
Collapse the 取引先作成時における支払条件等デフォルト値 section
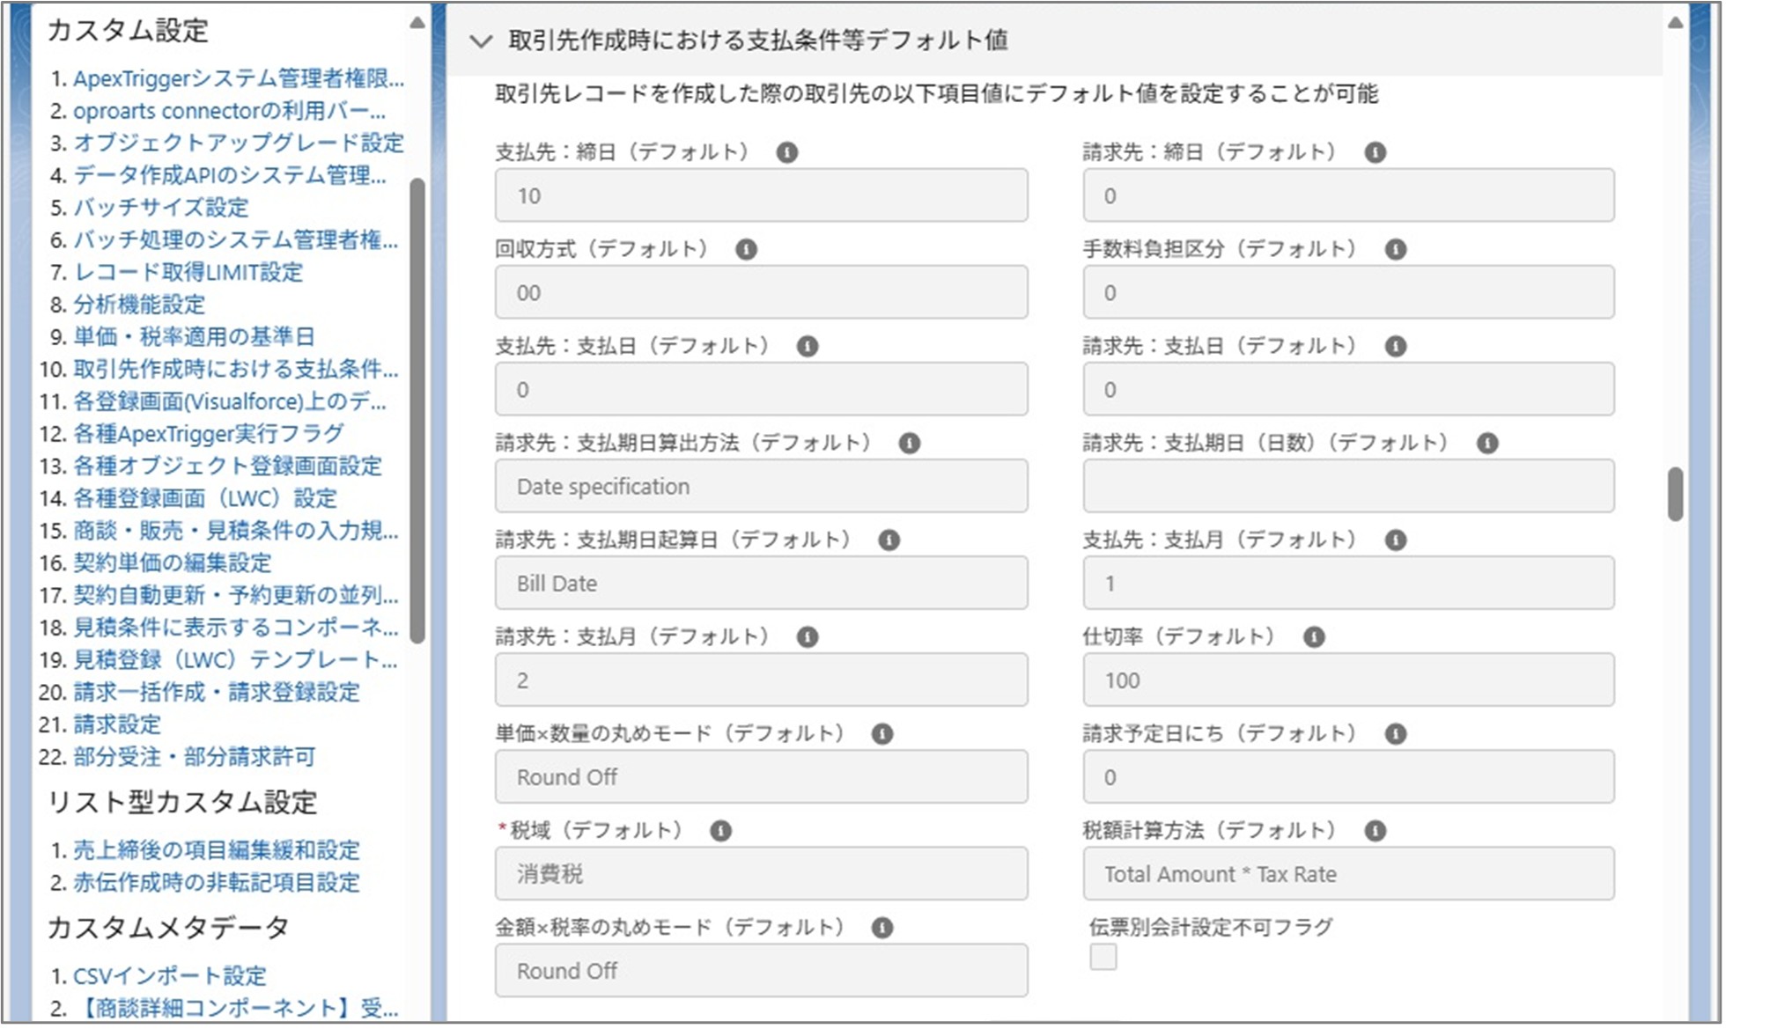(481, 41)
